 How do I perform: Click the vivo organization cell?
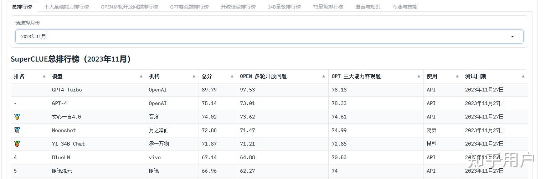click(172, 157)
